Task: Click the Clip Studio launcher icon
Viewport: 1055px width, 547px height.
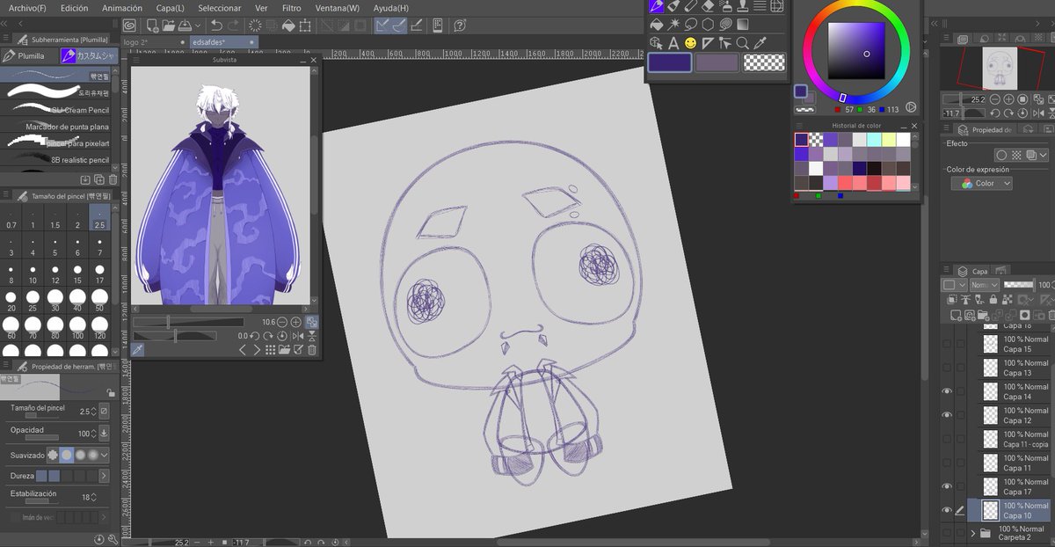Action: 129,26
